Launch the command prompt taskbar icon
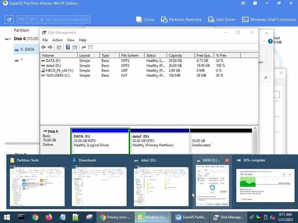 (x=21, y=217)
